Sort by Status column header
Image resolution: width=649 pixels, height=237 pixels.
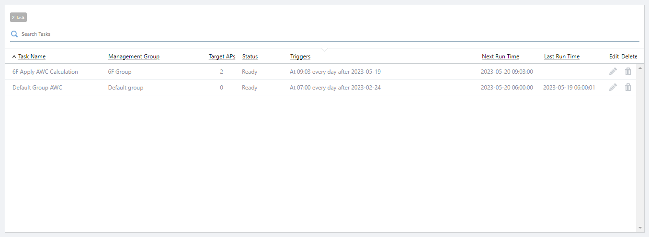250,56
